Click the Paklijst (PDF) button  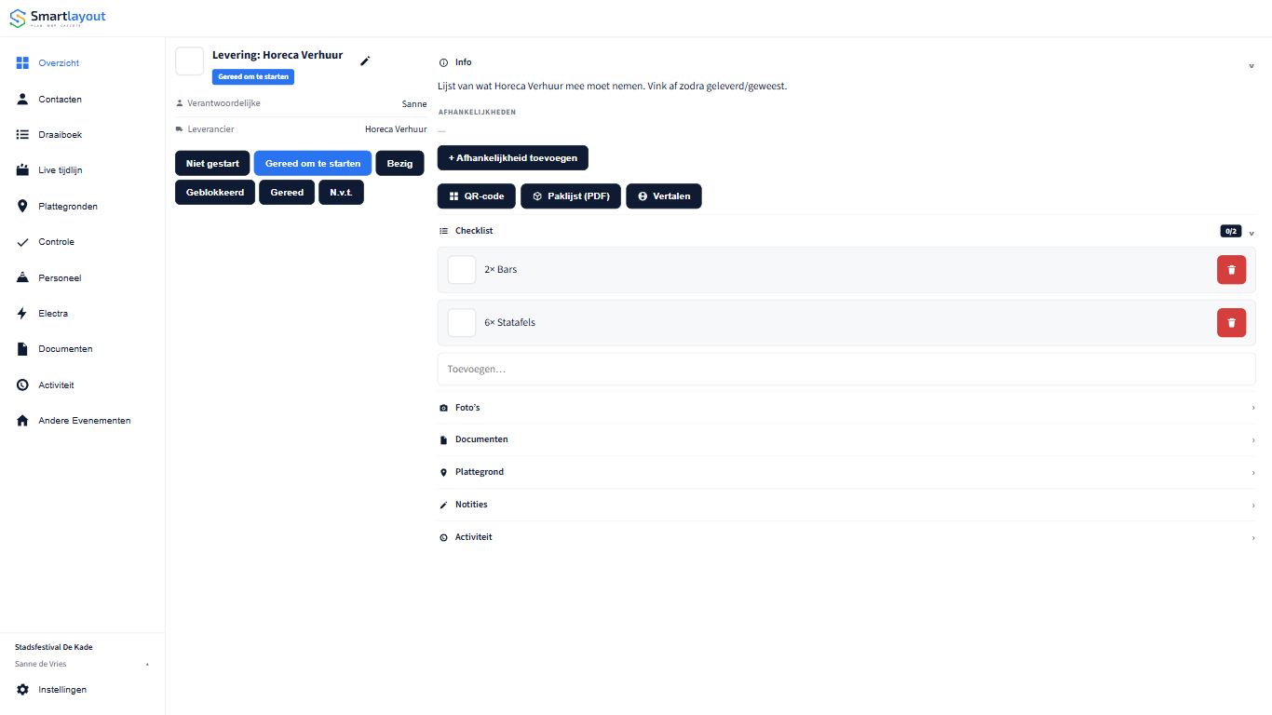(x=571, y=196)
